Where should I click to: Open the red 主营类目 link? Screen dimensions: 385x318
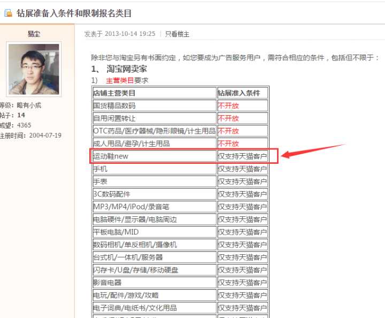point(120,80)
